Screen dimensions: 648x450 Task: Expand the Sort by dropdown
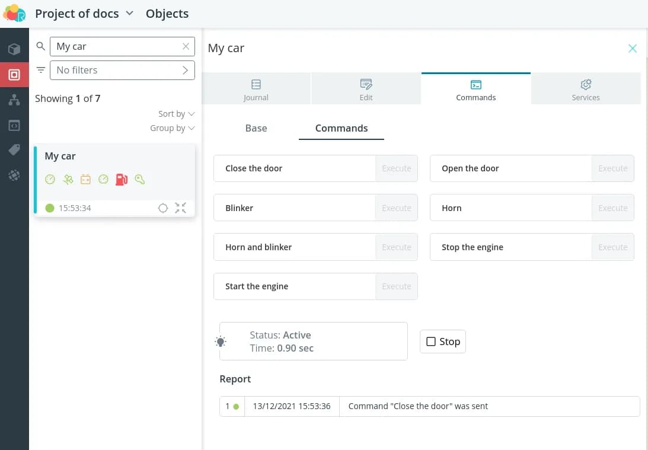[x=176, y=114]
